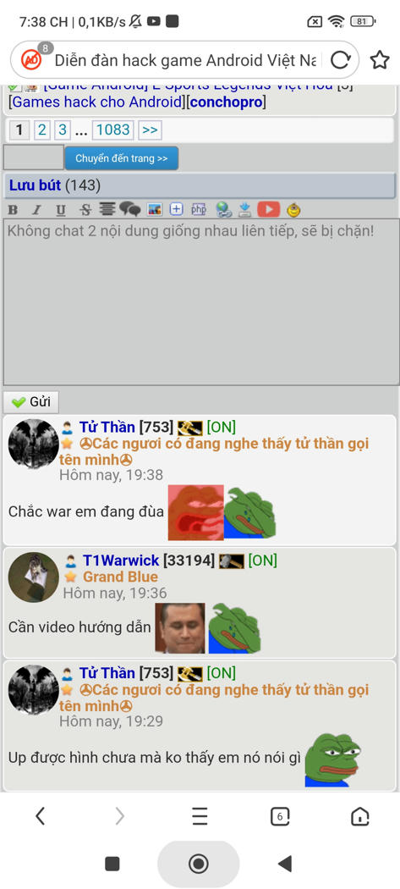Insert image using picture icon

pos(155,210)
